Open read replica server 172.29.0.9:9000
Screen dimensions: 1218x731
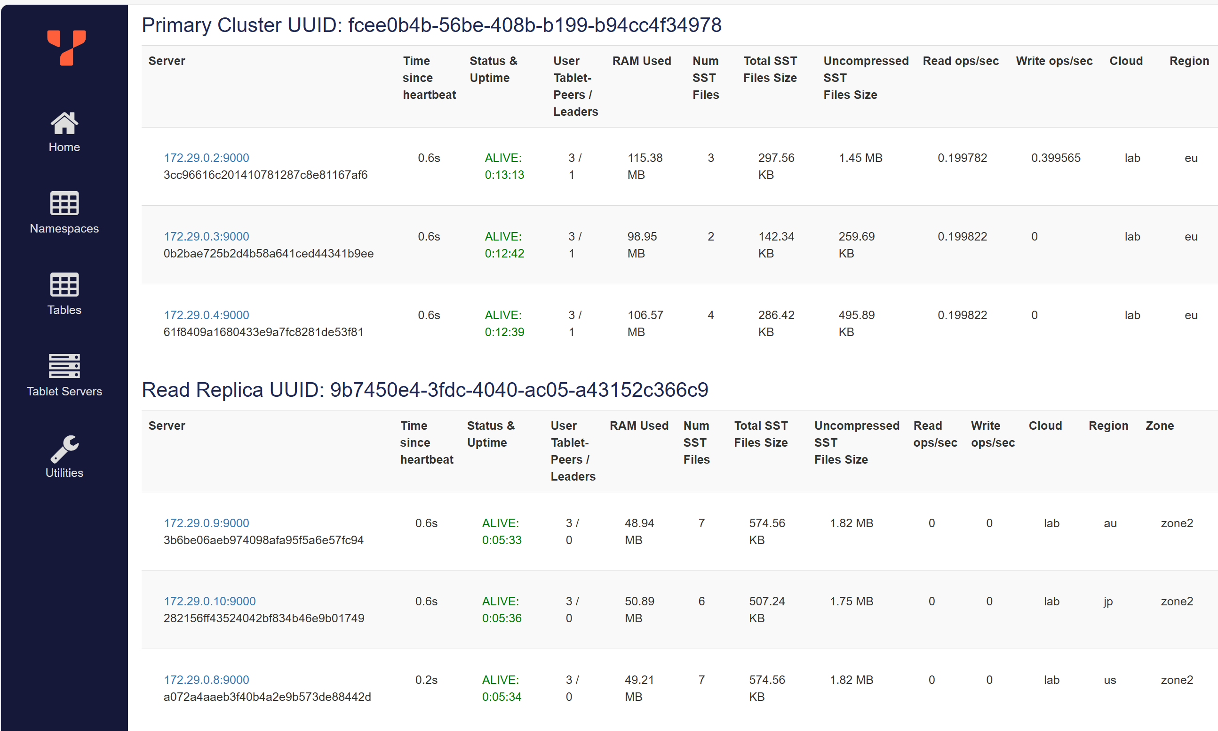[x=206, y=522]
